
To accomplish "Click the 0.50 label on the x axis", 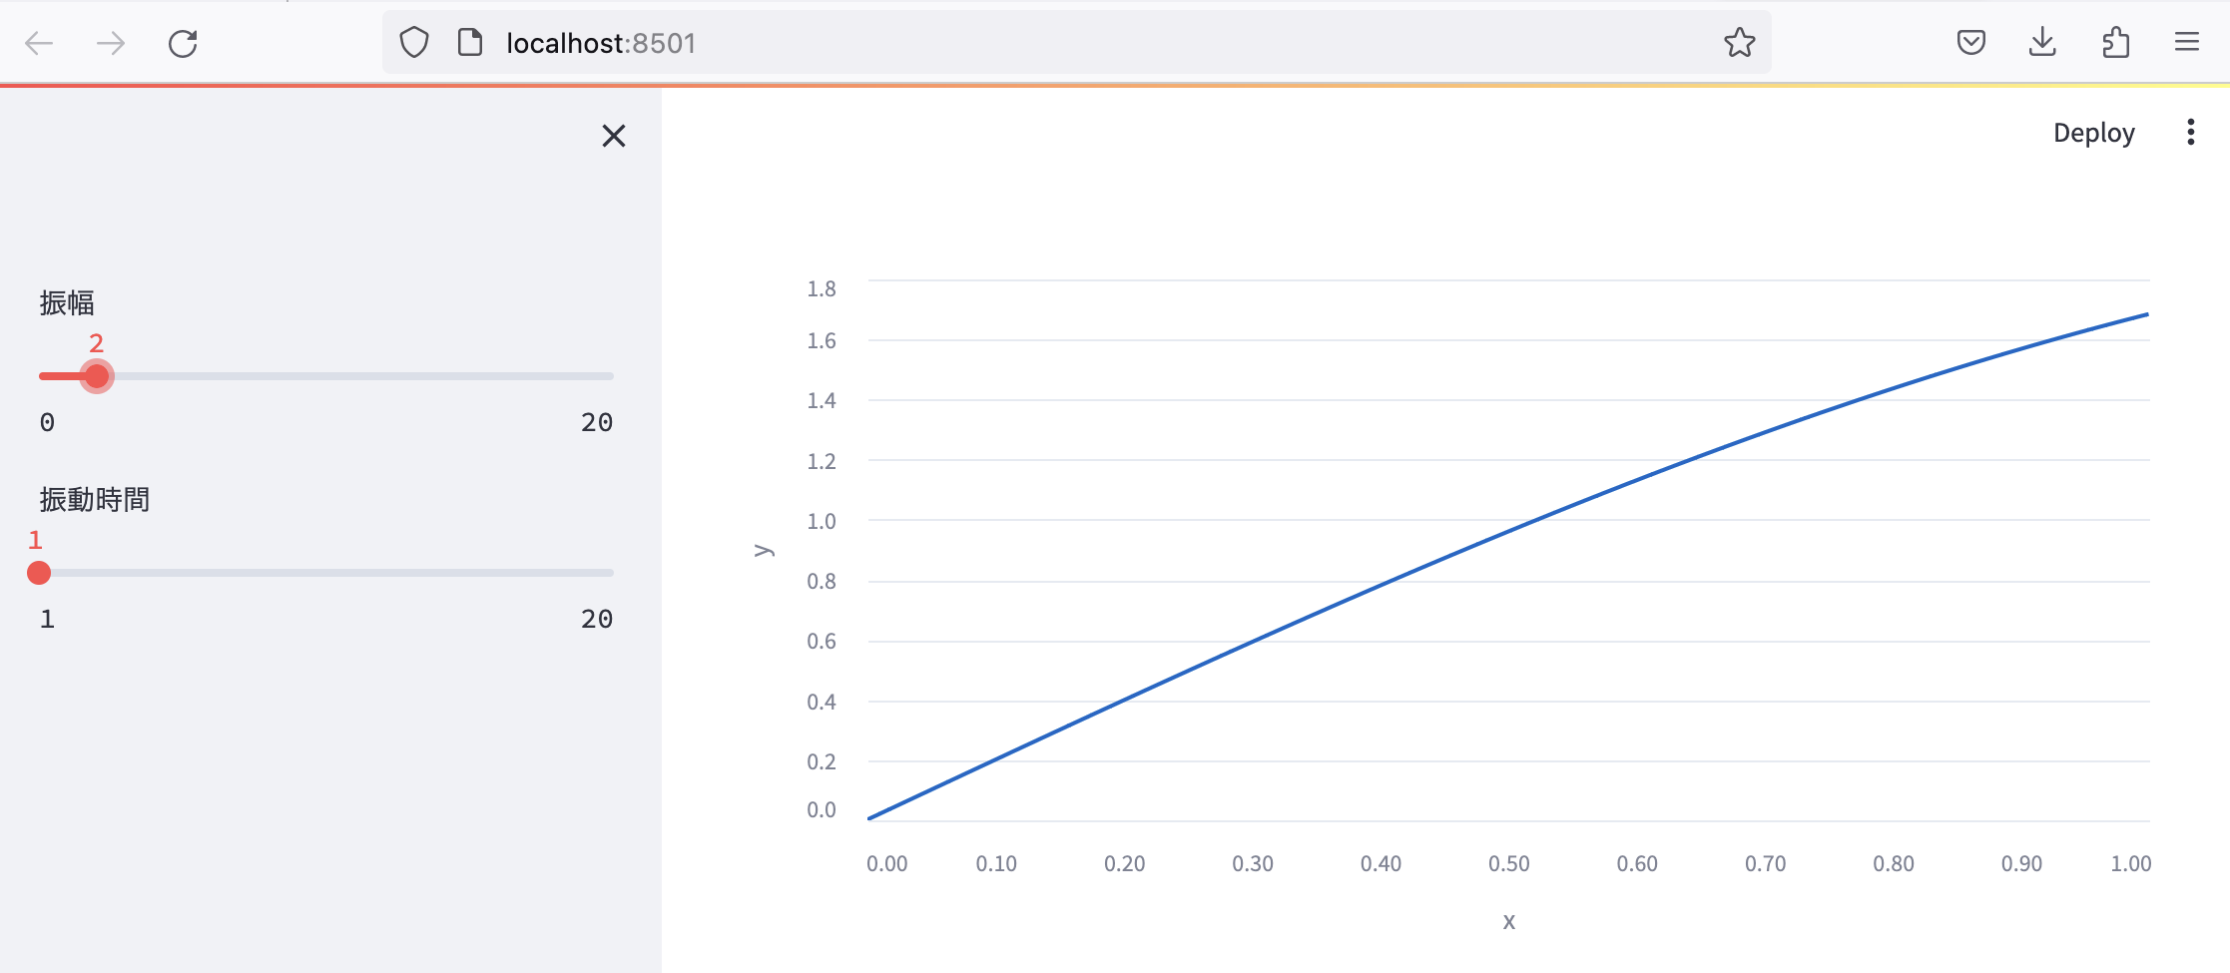I will (1508, 864).
